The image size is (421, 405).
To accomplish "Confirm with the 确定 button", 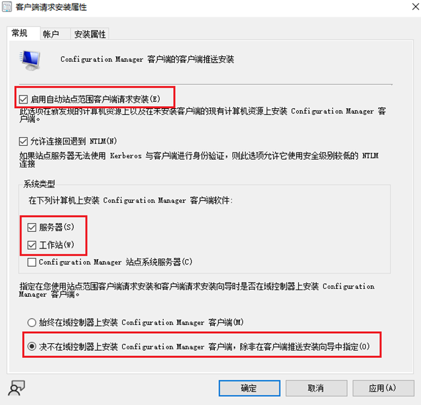I will pyautogui.click(x=249, y=388).
